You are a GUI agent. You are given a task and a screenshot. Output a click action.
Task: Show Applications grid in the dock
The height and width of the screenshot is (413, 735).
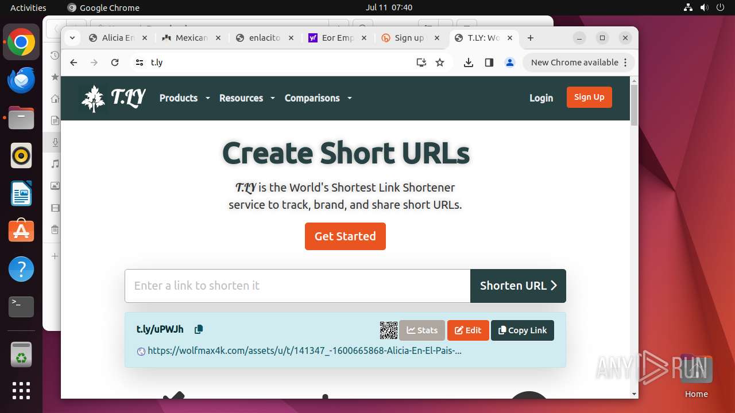[x=21, y=391]
